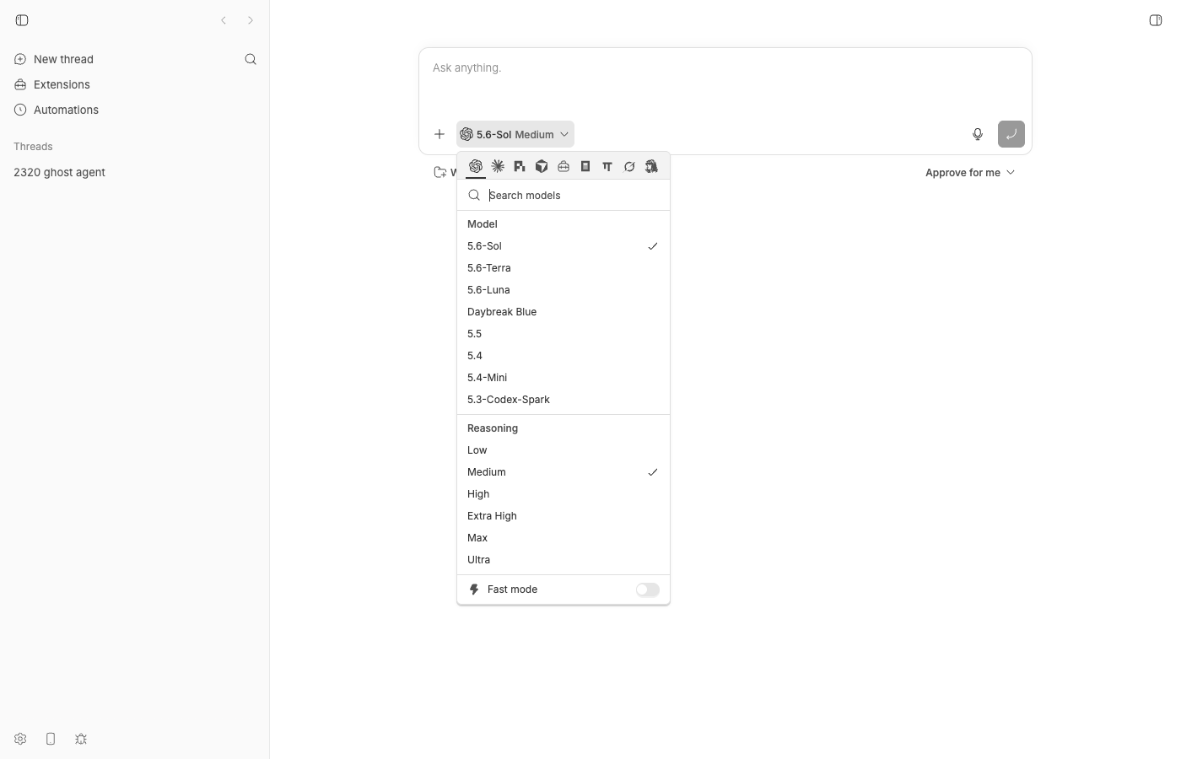The image size is (1181, 759).
Task: Go back with the left arrow
Action: click(224, 20)
